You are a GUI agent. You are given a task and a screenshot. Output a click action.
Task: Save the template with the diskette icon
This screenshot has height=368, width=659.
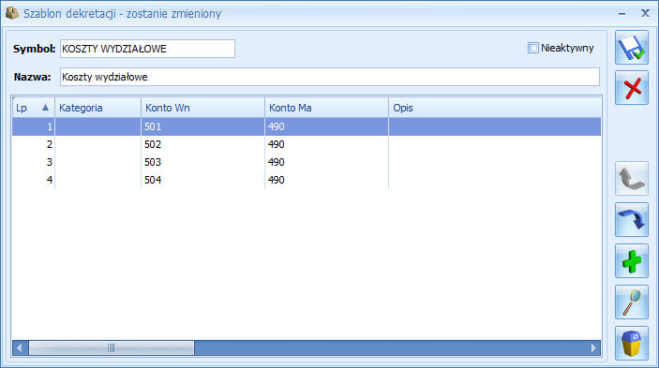click(x=631, y=48)
